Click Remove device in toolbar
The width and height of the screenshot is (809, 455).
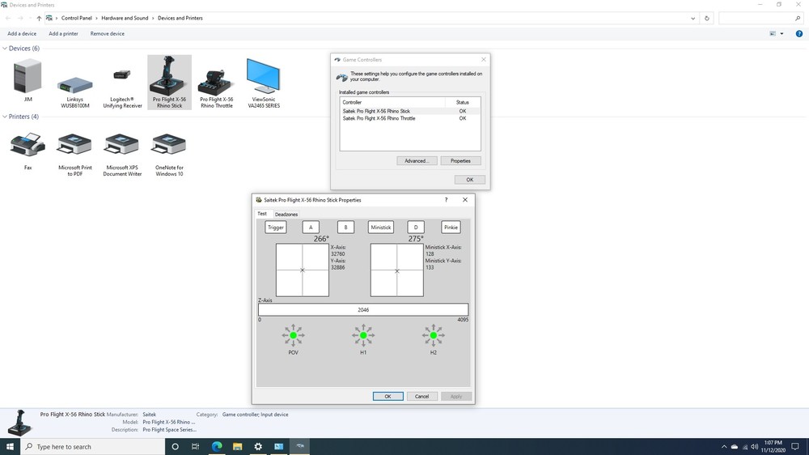pos(108,33)
